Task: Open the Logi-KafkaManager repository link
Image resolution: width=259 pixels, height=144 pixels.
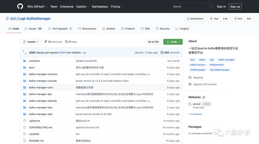Action: (35, 18)
